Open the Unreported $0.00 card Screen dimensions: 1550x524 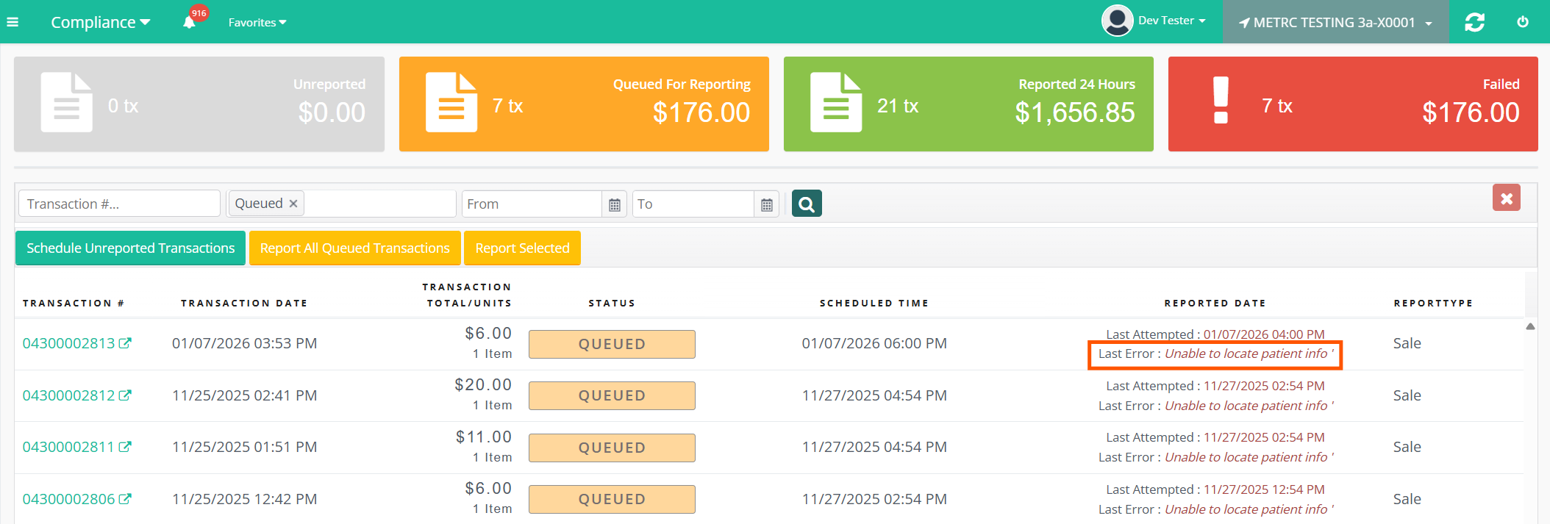(199, 104)
